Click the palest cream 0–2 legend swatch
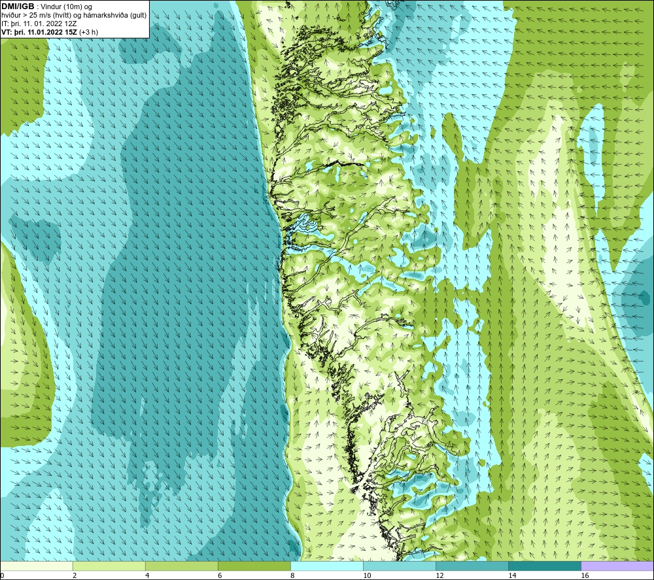The image size is (654, 580). [x=37, y=566]
